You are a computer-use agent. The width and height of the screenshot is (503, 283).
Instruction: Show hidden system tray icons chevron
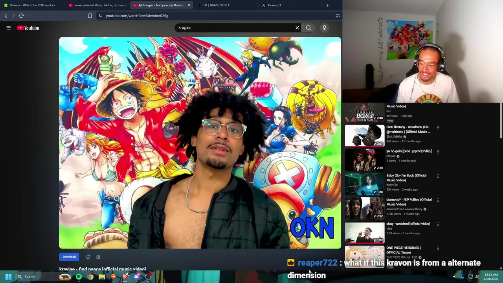(x=454, y=277)
